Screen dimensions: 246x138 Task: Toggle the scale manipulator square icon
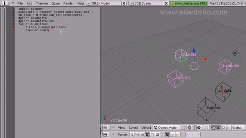pyautogui.click(x=228, y=128)
